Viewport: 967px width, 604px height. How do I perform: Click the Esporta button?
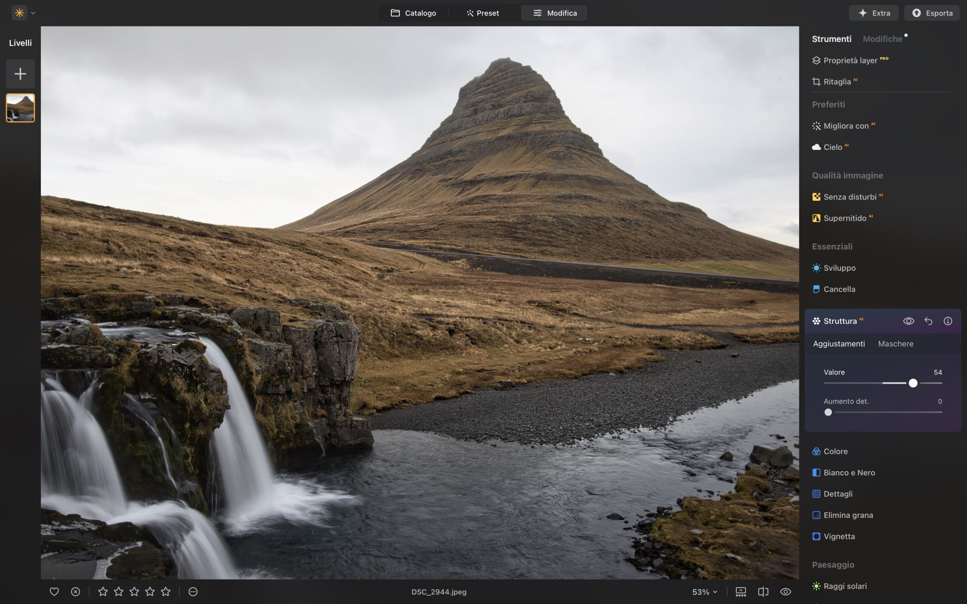pos(932,13)
